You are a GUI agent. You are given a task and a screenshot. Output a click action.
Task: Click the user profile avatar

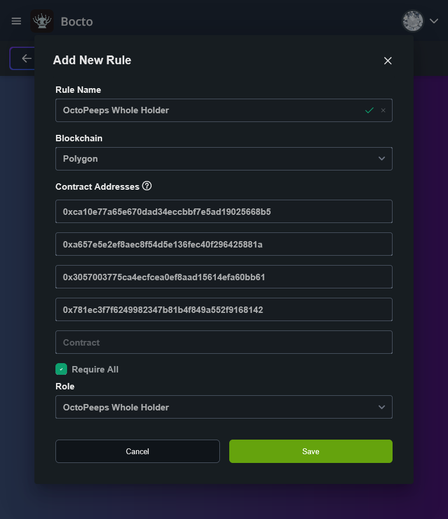[412, 21]
